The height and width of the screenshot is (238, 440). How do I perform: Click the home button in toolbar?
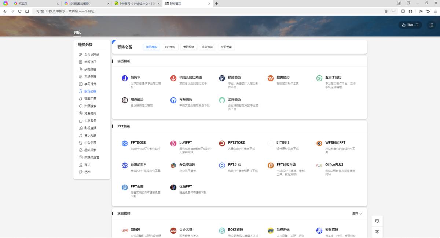27,11
